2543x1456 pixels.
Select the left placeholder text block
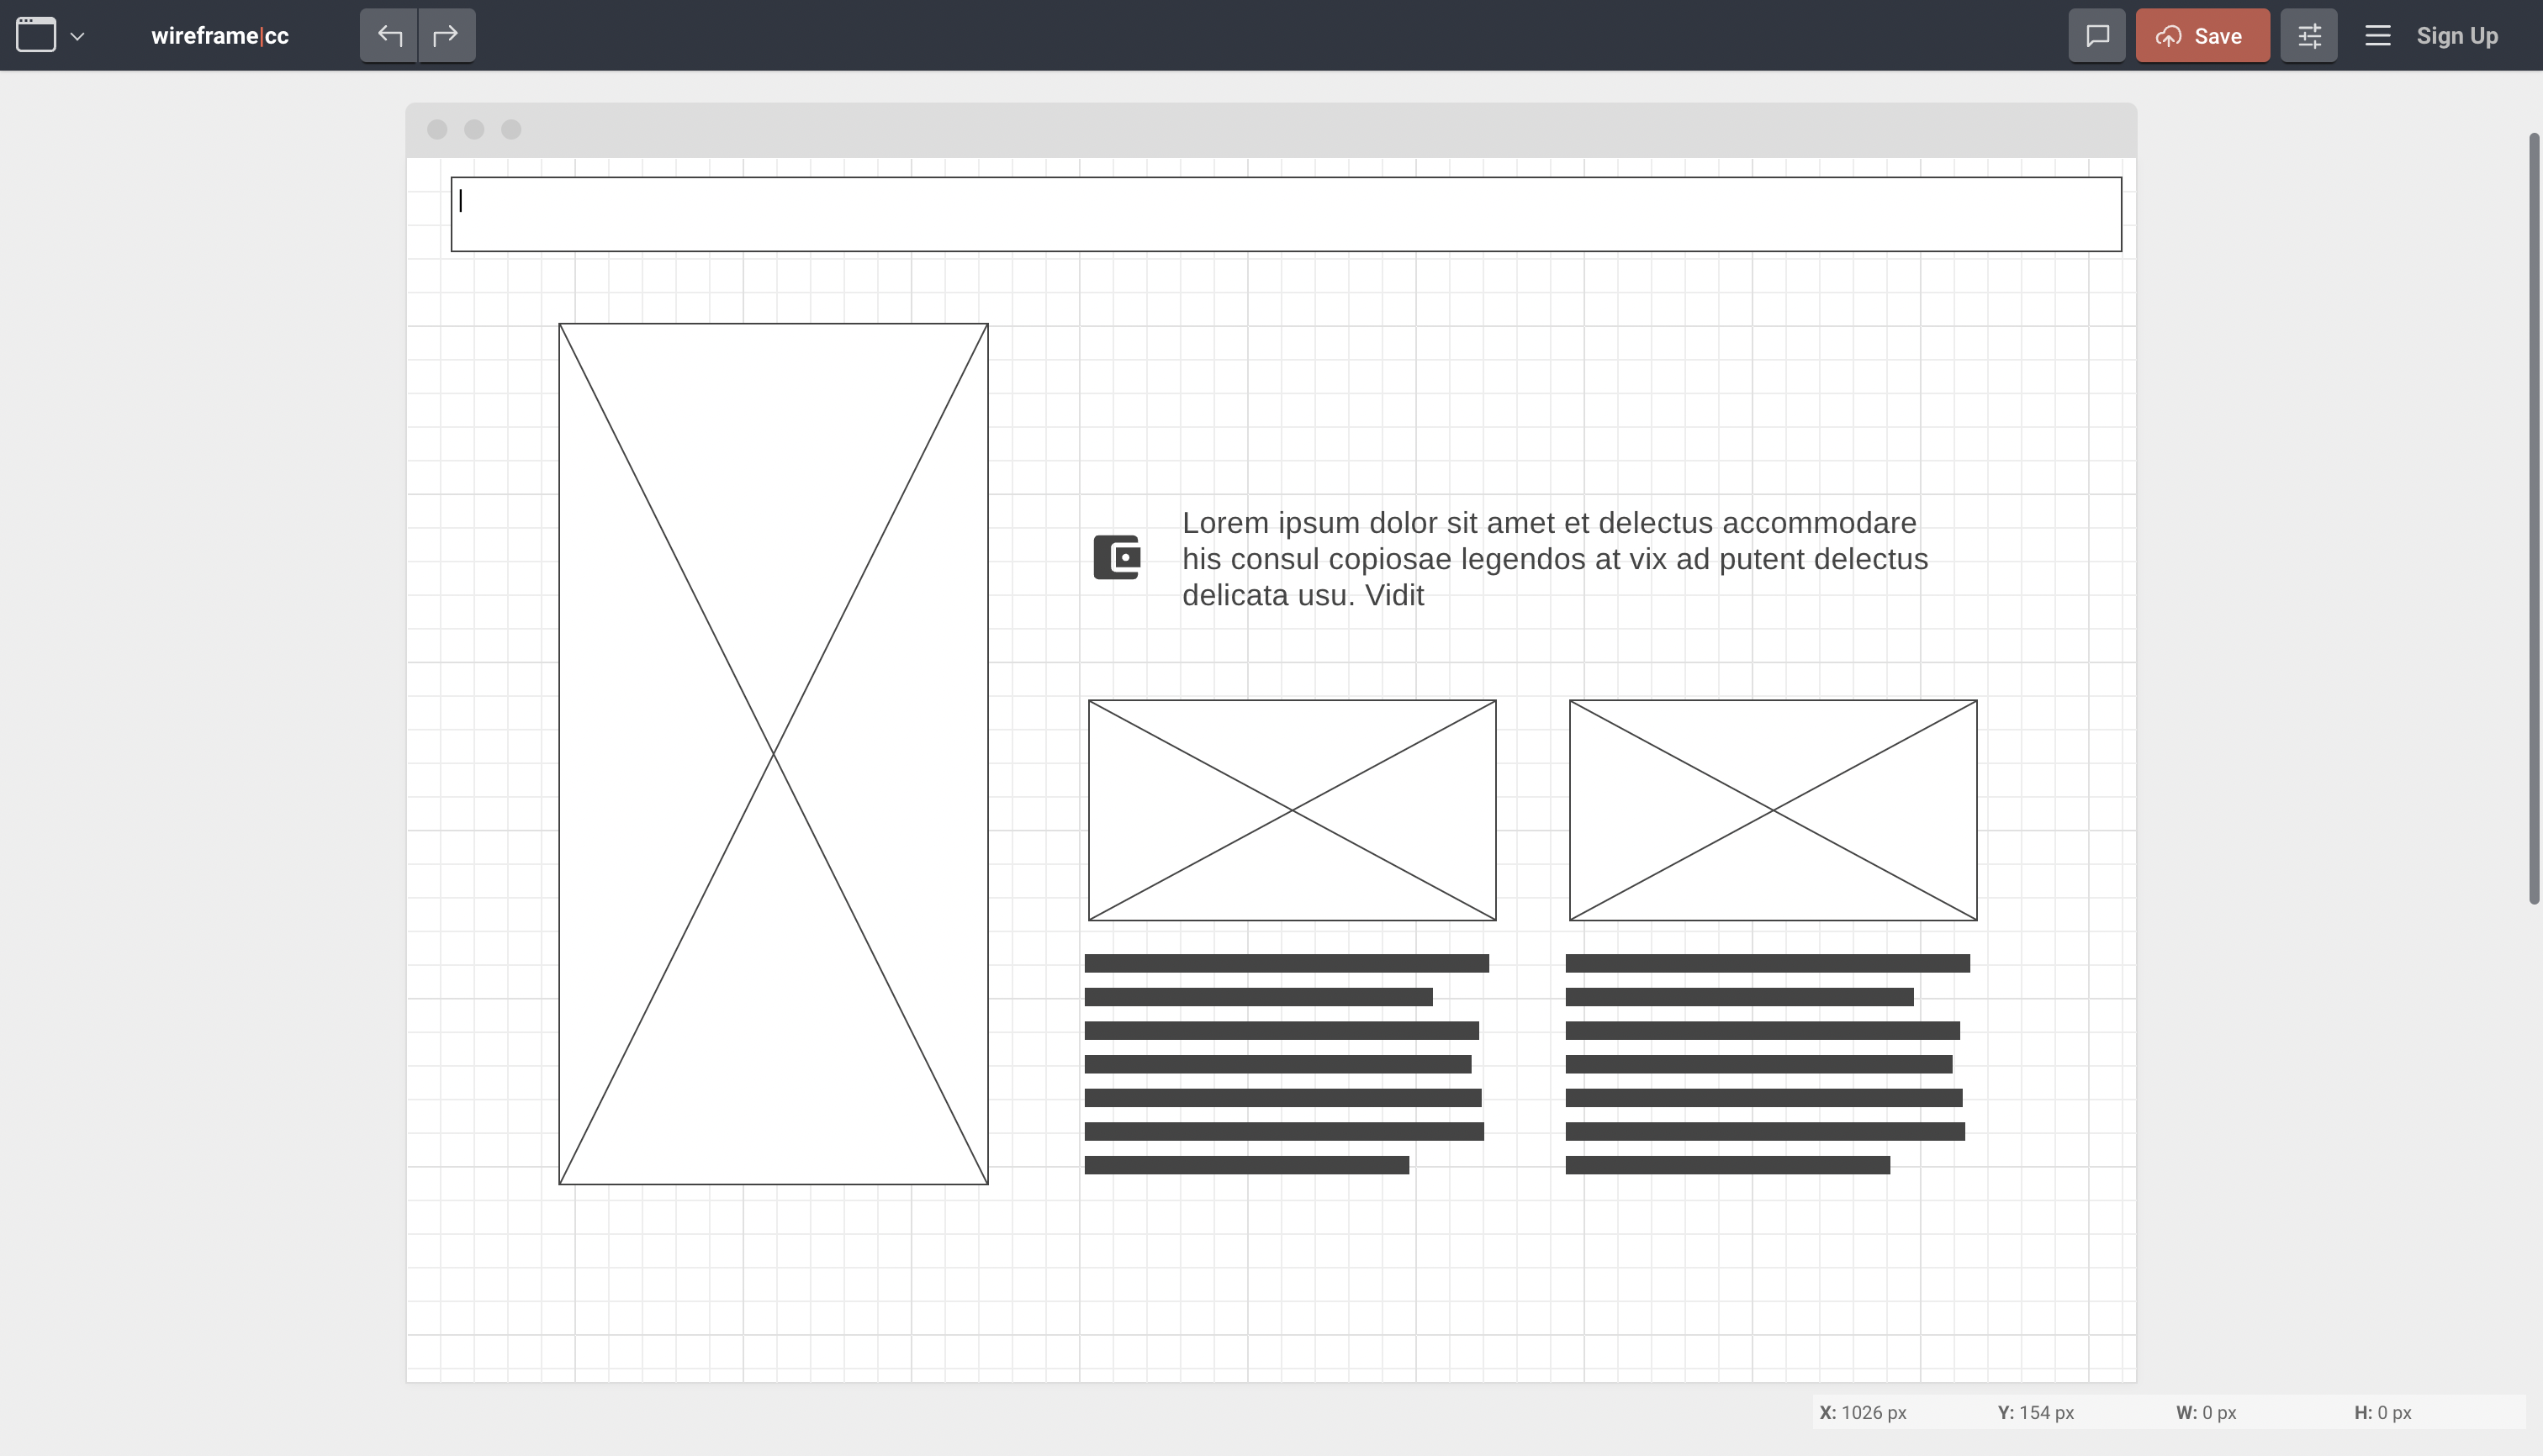tap(1287, 1064)
